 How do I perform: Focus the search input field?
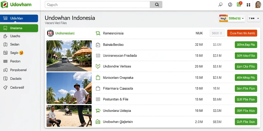click(97, 5)
